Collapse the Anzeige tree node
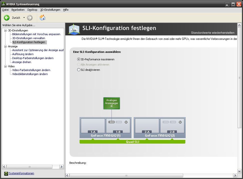The image size is (243, 179). 5,46
